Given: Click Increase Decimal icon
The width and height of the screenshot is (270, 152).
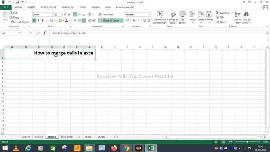Looking at the screenshot, I should coord(144,20).
